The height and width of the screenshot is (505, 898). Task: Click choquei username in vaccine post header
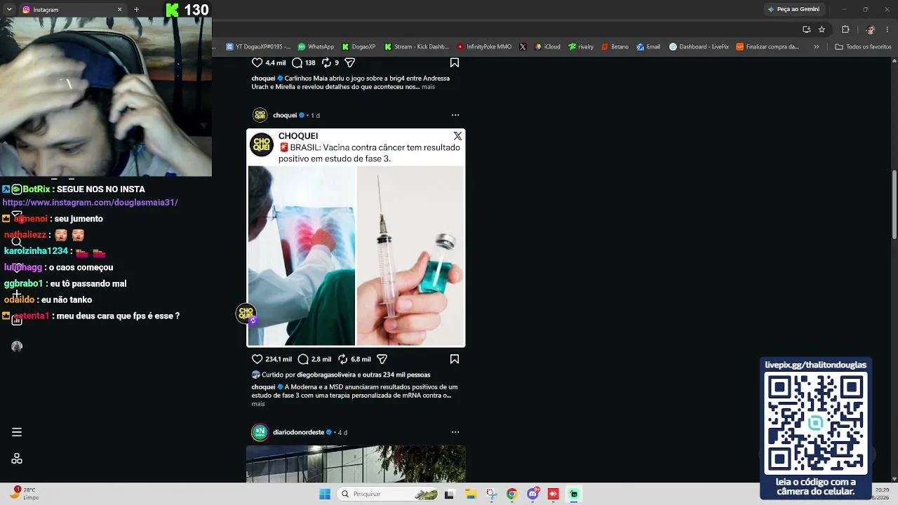[x=285, y=115]
